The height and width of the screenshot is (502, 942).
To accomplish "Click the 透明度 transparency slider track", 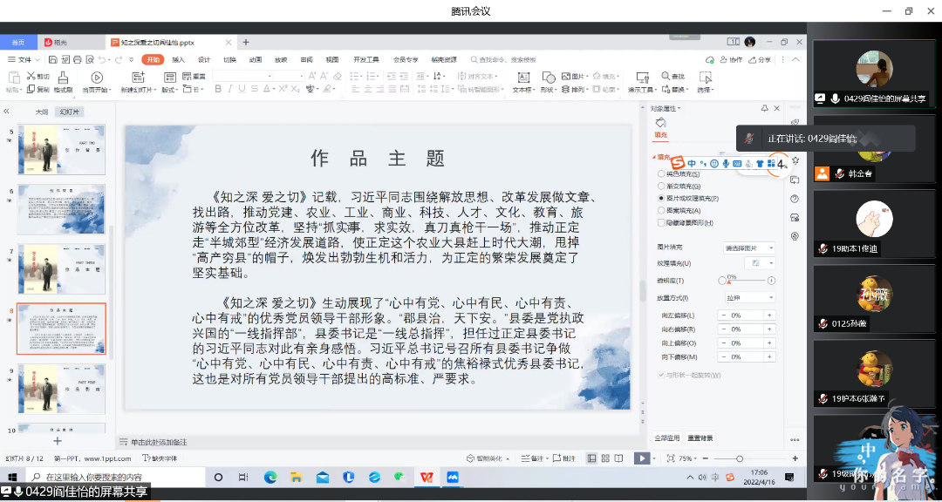I will pyautogui.click(x=746, y=281).
